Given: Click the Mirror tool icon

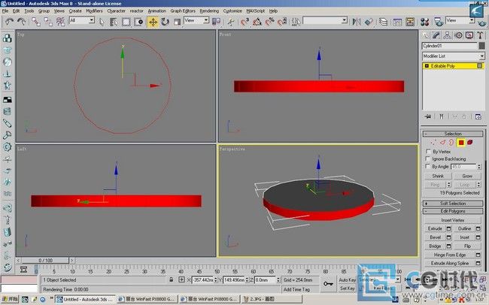Looking at the screenshot, I should [357, 22].
